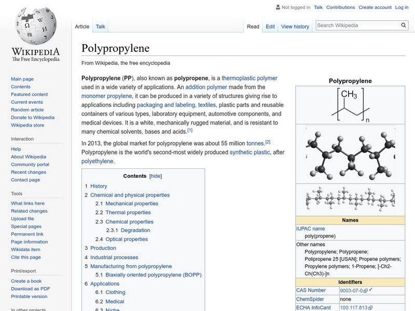Open Contact page

(x=25, y=180)
